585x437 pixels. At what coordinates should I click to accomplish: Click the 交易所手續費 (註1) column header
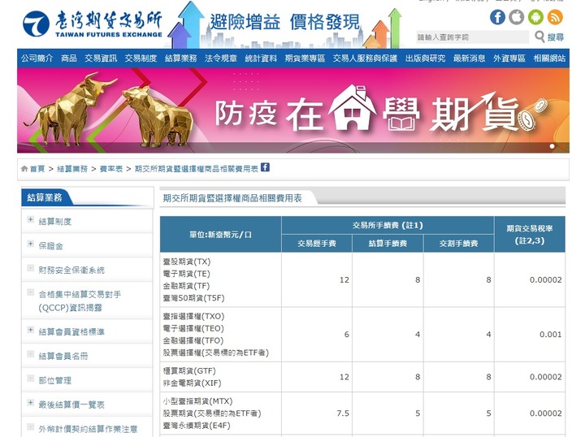[388, 225]
